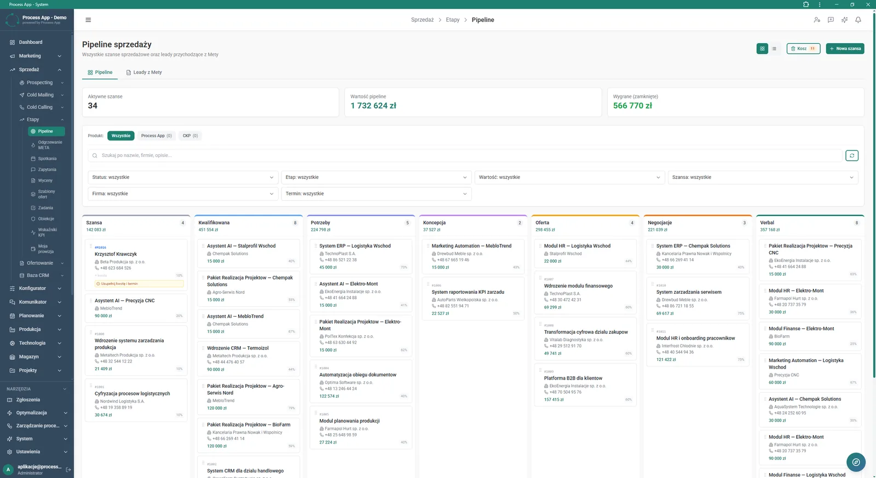Open Obiekcje in the sidebar

46,219
